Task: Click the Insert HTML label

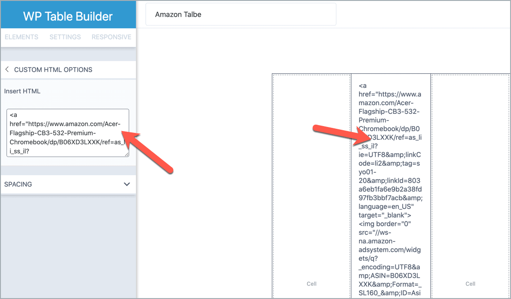Action: (x=22, y=91)
